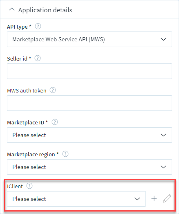
Task: View help for MWS auth token
Action: [53, 90]
